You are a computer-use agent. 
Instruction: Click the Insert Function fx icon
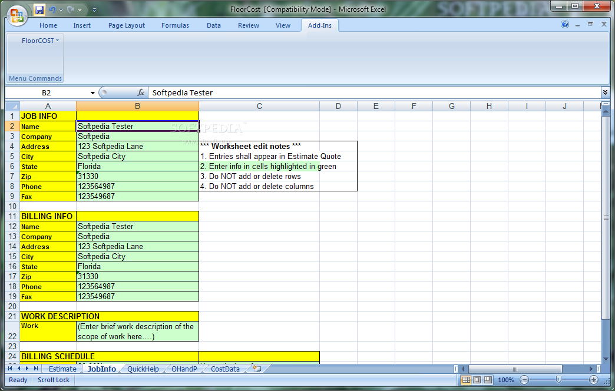tap(141, 92)
